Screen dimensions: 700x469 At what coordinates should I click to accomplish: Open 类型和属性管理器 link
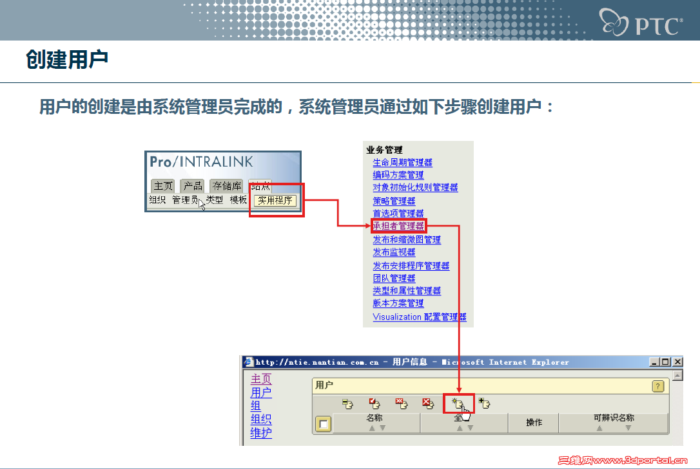coord(407,291)
